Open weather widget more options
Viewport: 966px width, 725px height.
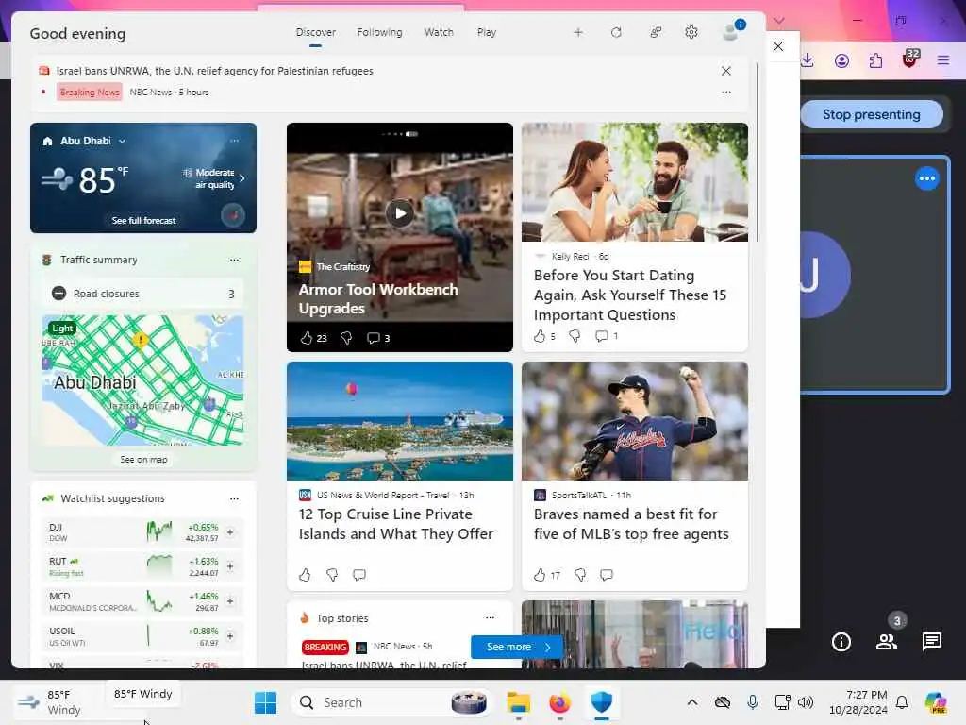pyautogui.click(x=234, y=141)
